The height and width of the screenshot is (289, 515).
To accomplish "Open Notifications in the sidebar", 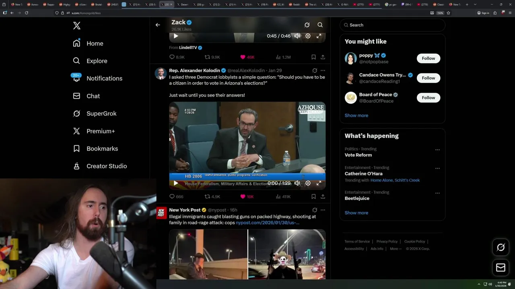I will pos(97,78).
